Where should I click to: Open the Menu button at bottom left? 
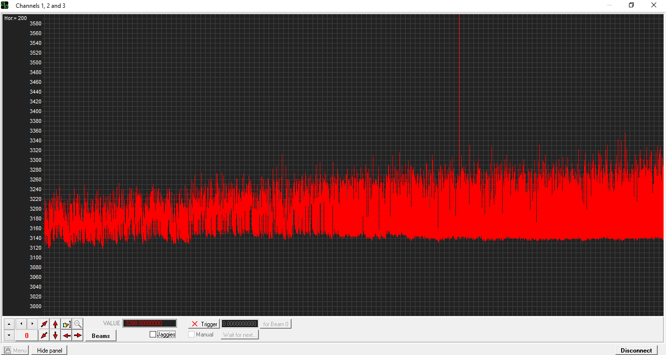point(15,350)
